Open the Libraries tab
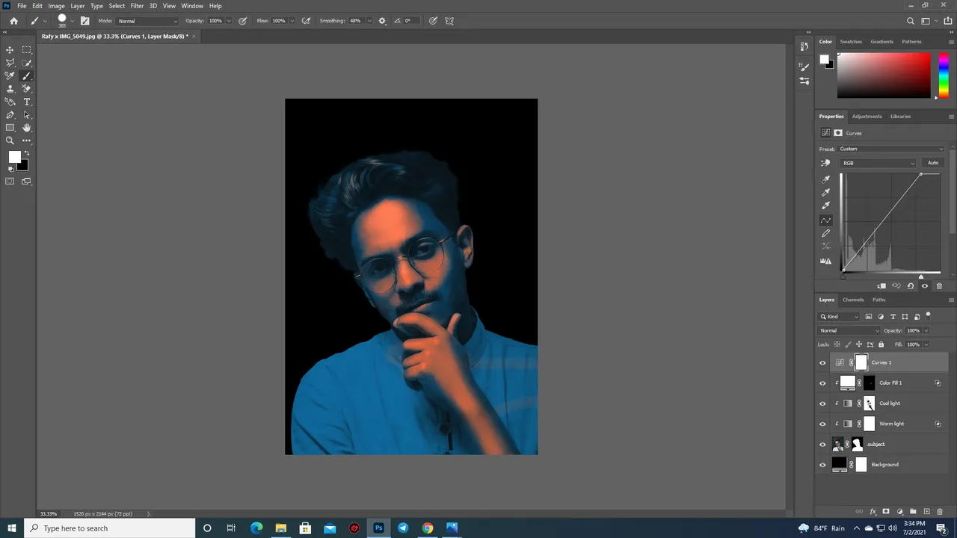Screen dimensions: 957x538 (x=900, y=117)
